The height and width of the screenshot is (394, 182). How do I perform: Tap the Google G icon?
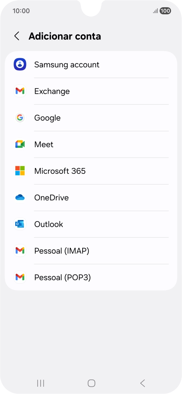(x=20, y=118)
